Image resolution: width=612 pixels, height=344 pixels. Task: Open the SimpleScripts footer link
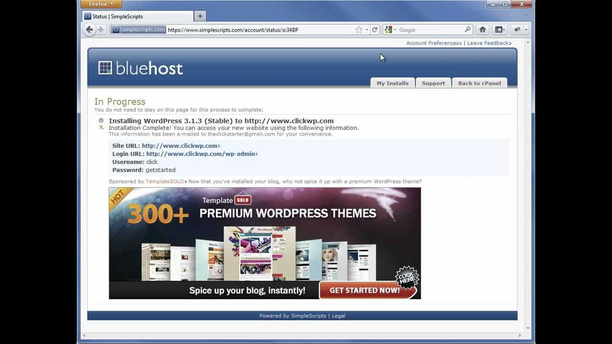click(308, 316)
